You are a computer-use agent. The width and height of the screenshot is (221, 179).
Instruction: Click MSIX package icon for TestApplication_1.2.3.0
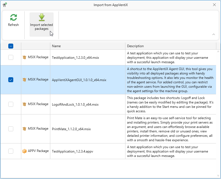tap(24, 57)
